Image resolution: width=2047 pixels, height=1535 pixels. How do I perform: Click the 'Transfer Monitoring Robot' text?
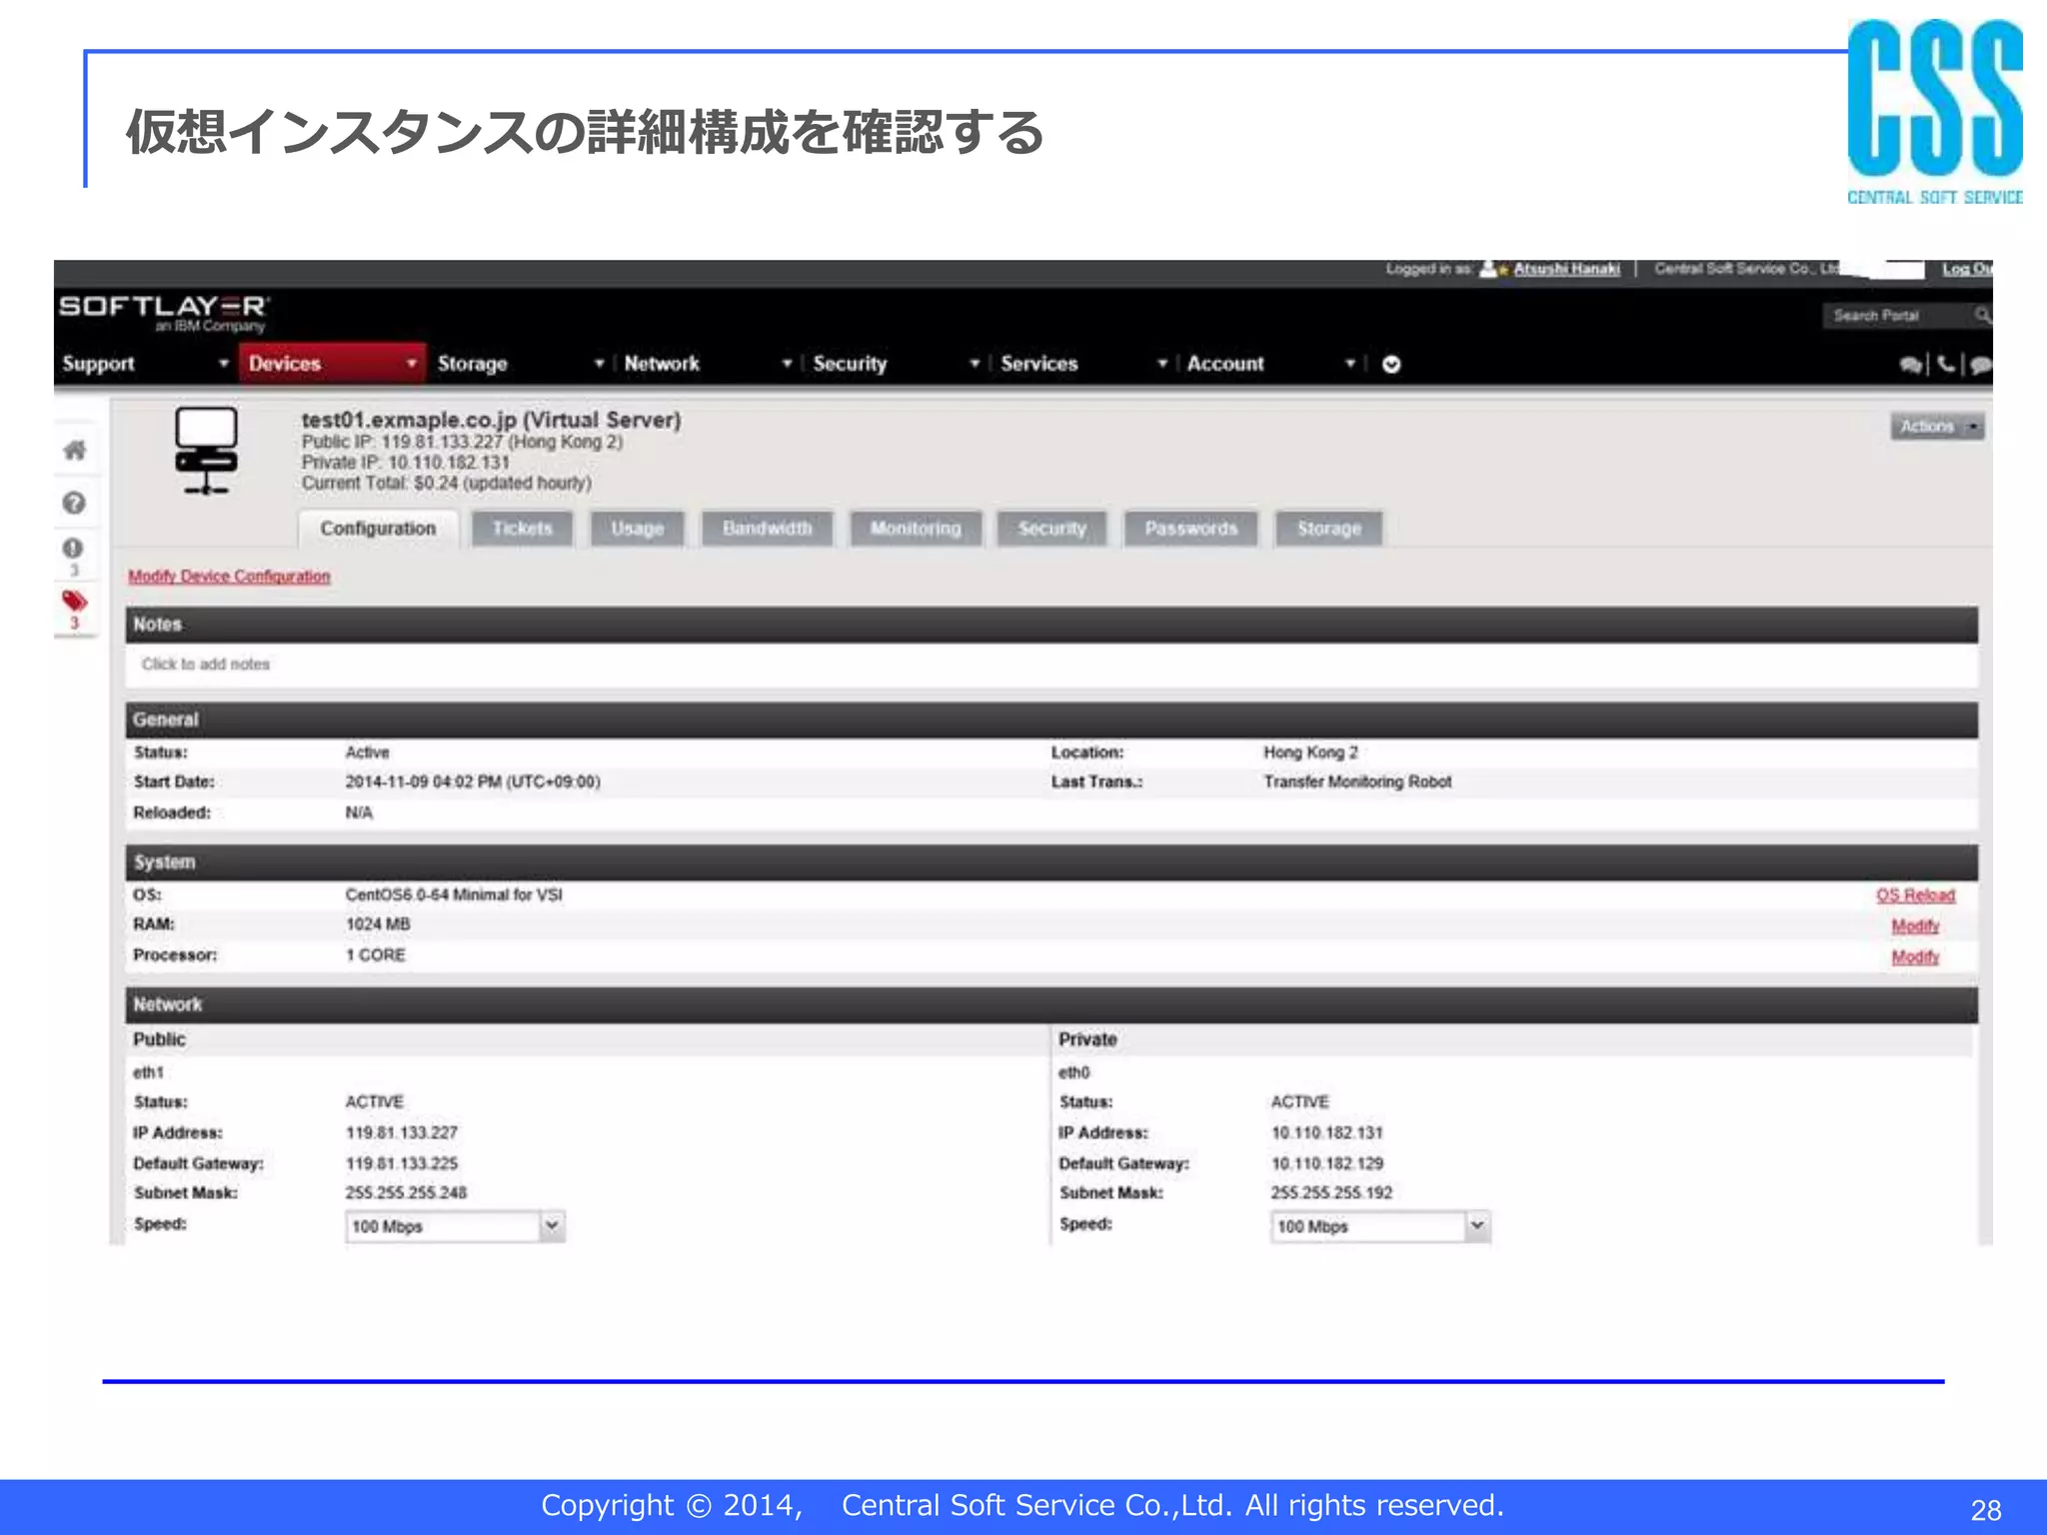point(1357,782)
